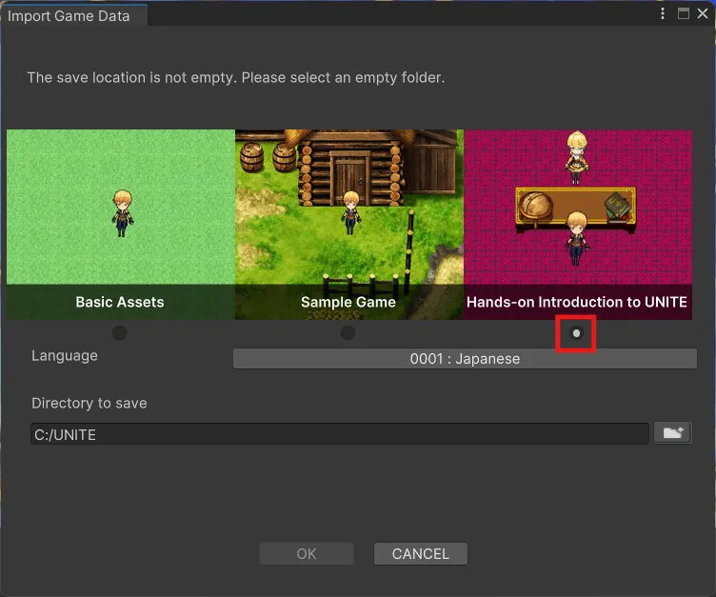
Task: Open the window options kebab menu
Action: [x=663, y=14]
